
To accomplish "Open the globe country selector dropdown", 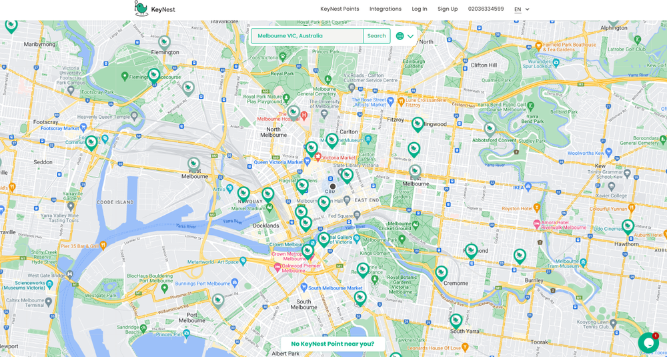I will 405,36.
